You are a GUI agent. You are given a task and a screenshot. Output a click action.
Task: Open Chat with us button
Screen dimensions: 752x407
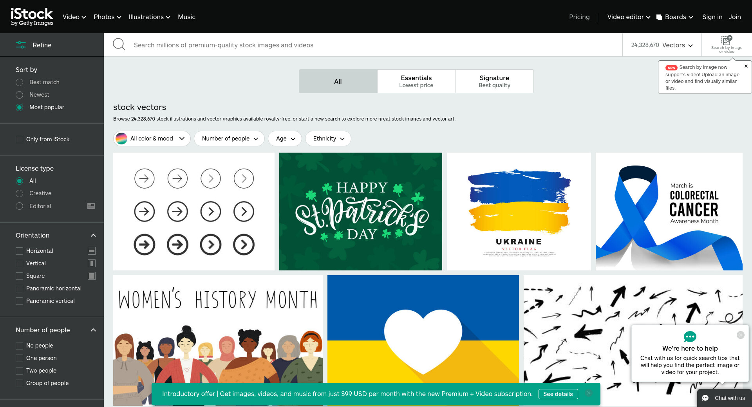[724, 398]
